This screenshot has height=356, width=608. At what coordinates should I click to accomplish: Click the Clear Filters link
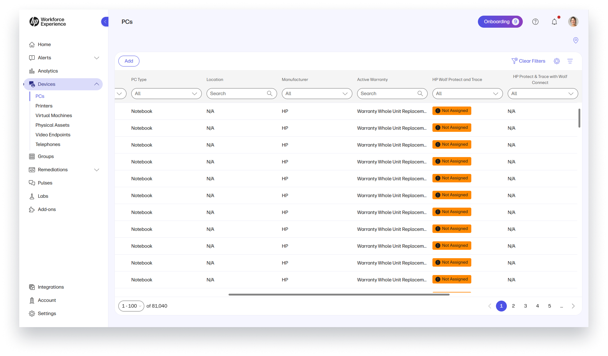pyautogui.click(x=532, y=61)
